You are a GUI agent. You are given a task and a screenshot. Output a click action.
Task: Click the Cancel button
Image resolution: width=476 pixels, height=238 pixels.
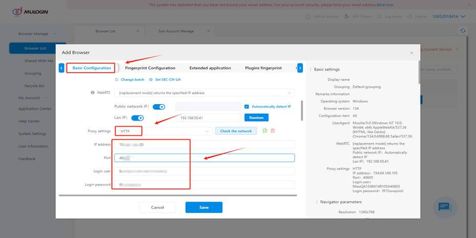tap(157, 207)
